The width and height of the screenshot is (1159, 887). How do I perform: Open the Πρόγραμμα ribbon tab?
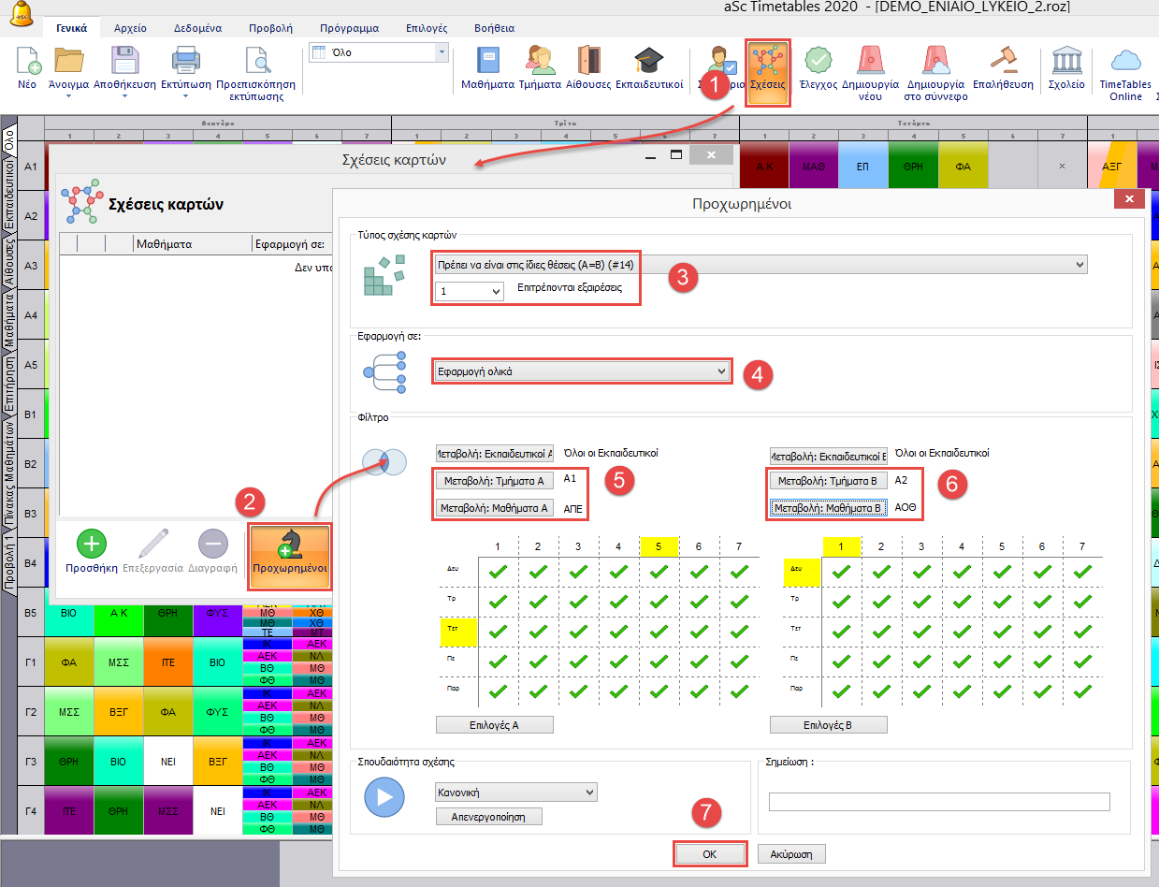coord(350,28)
